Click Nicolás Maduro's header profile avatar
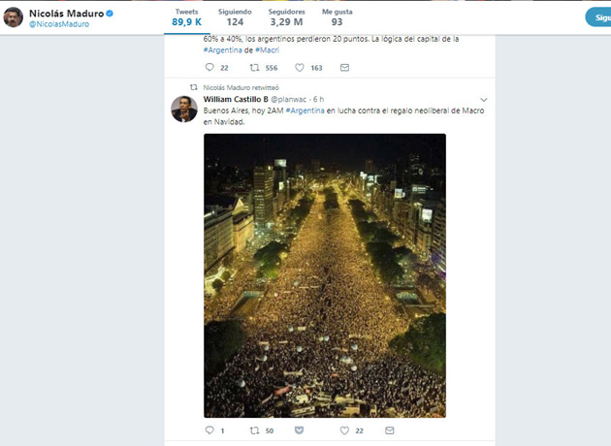 [x=14, y=17]
